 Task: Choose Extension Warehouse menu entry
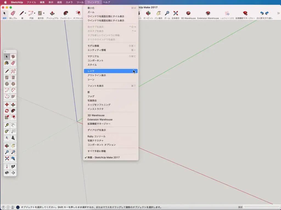111,120
